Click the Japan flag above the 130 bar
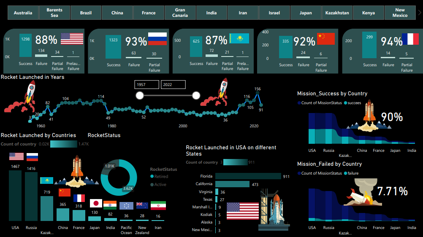Viewport: 423px width, 237px height. click(96, 203)
